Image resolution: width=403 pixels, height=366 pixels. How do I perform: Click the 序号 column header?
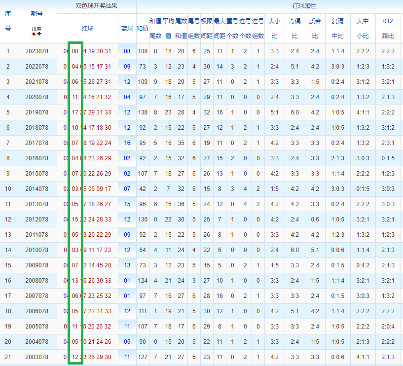pos(8,21)
